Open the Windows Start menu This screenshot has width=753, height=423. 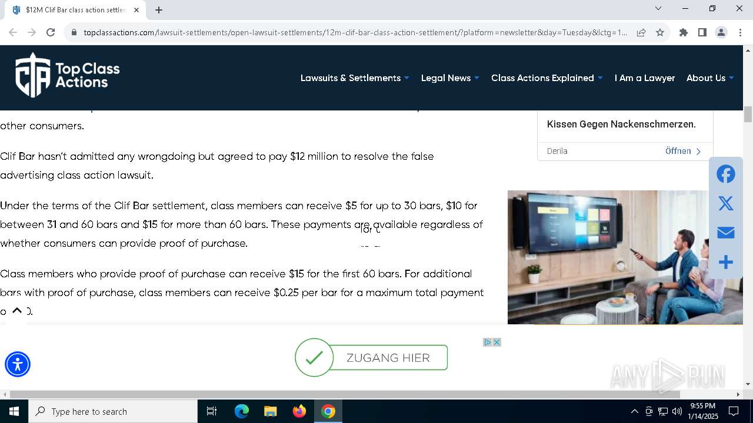click(x=14, y=411)
